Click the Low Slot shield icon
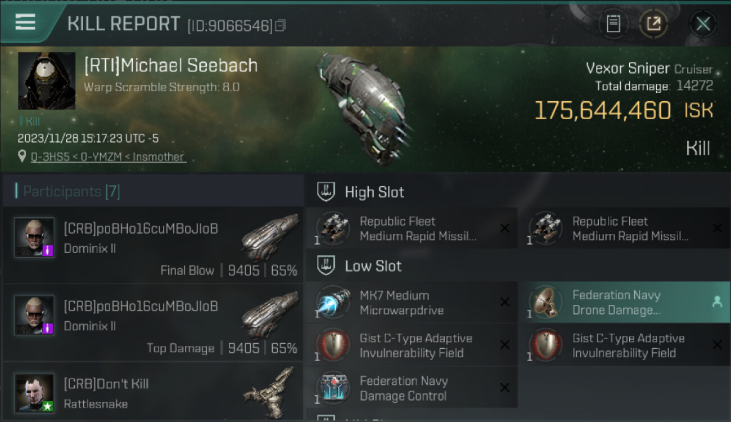 coord(326,266)
